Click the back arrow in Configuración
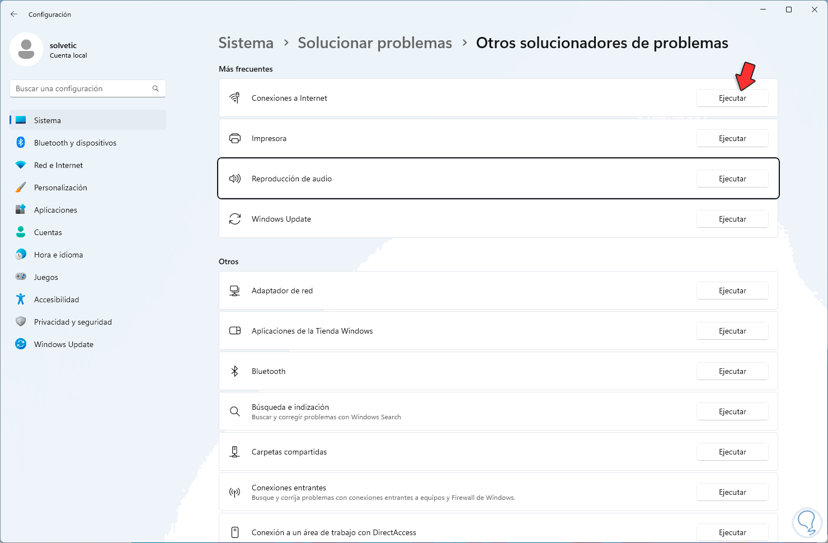 14,14
